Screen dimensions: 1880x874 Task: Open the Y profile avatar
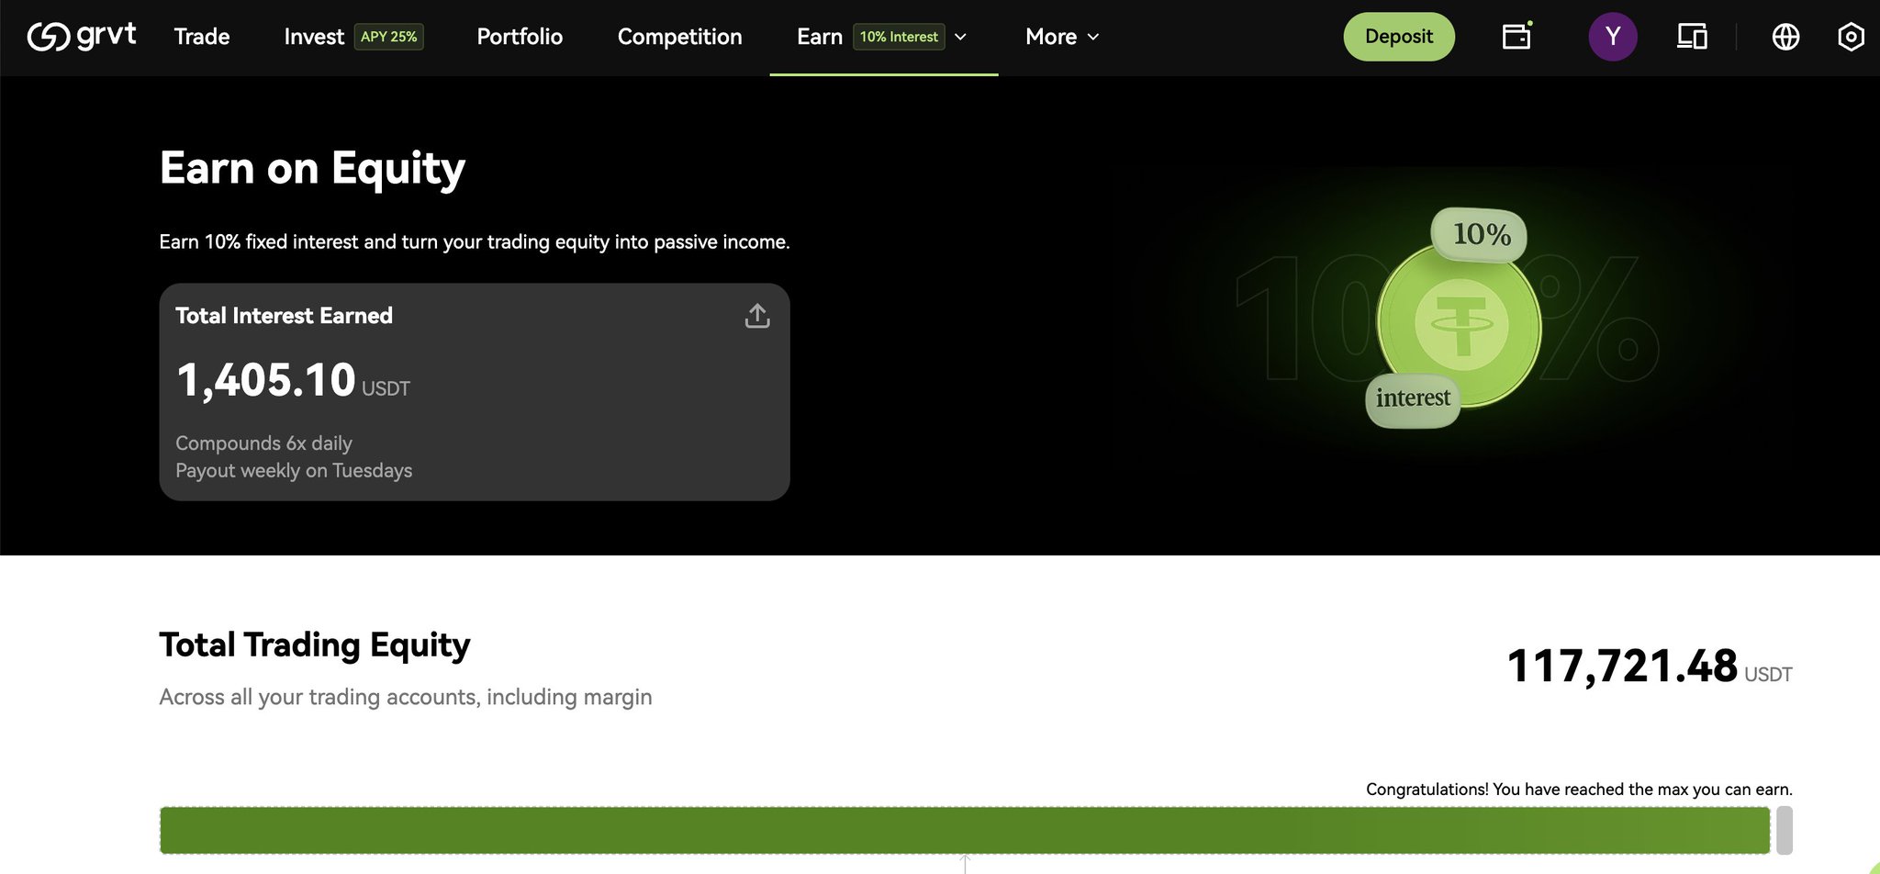tap(1613, 37)
